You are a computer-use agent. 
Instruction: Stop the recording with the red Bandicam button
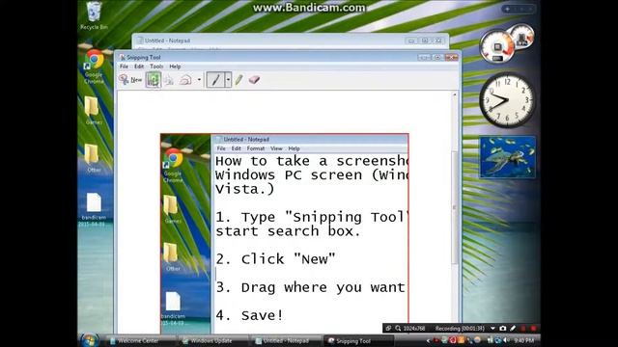point(533,328)
